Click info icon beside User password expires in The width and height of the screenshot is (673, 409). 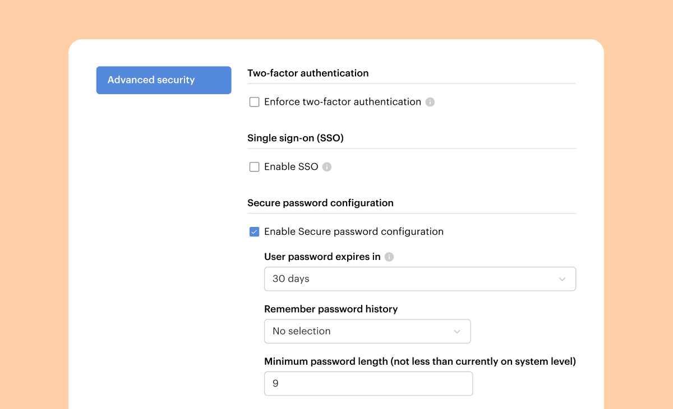click(389, 257)
